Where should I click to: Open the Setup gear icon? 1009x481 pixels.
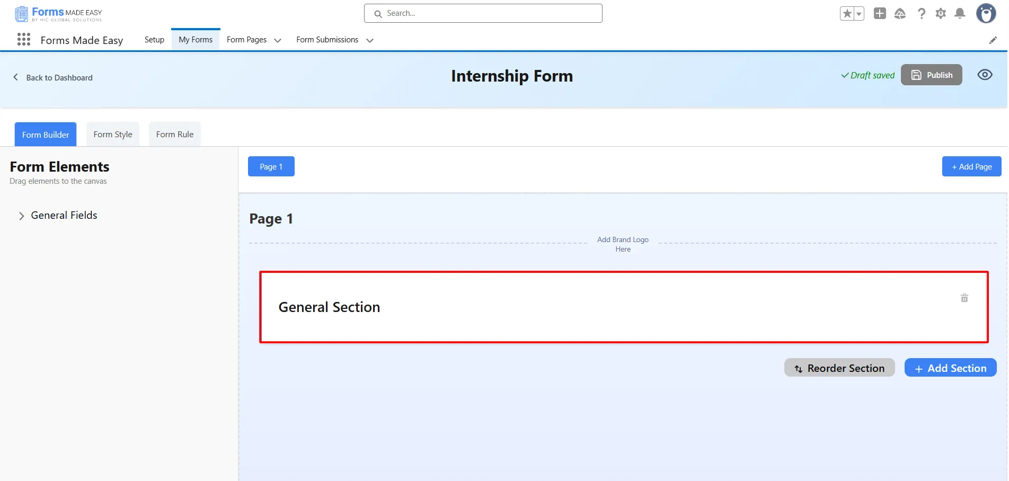[x=941, y=14]
